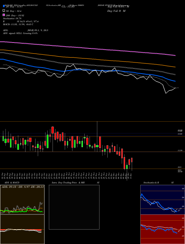This screenshot has height=244, width=185.
Task: Open the MACD histogram chart thumbnail
Action: pos(22,229)
